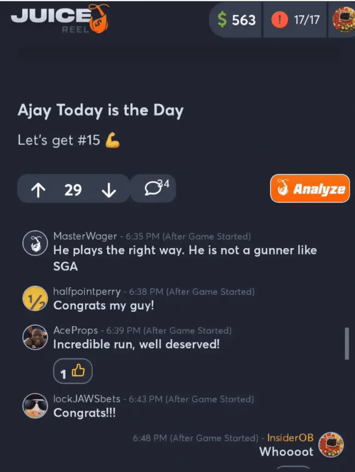Click the MasterWager username

tap(85, 236)
